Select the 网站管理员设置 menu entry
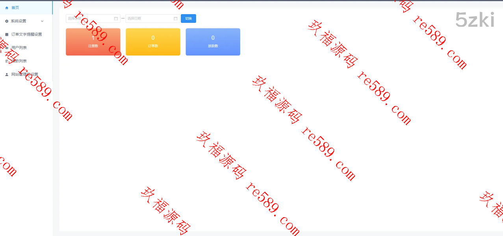Screen dimensions: 503x236 [x=24, y=75]
